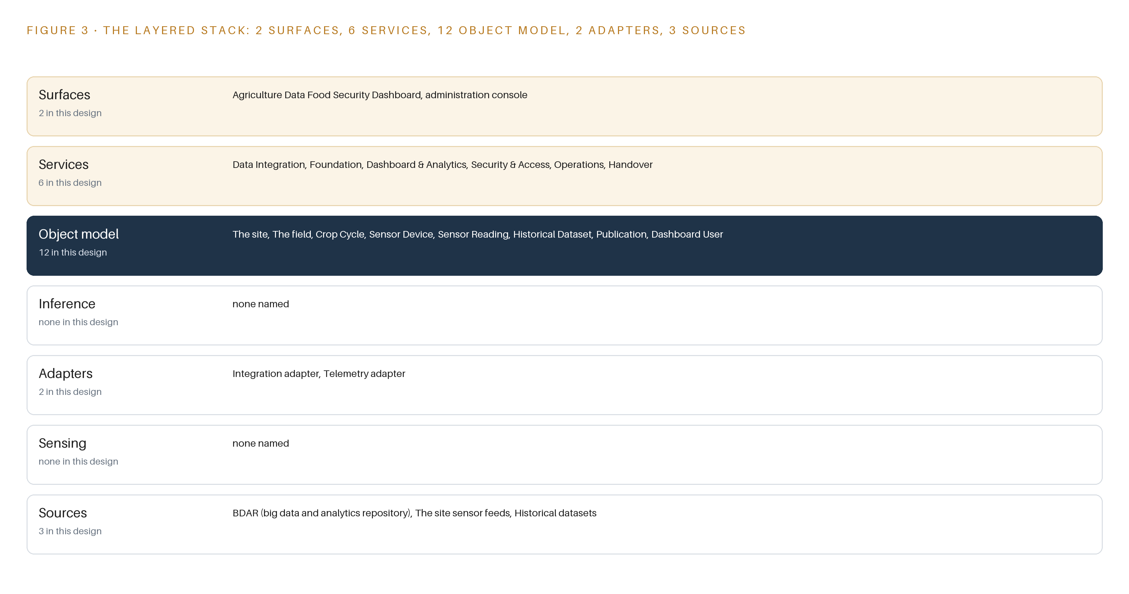This screenshot has height=594, width=1129.
Task: Select the object list starting 'The site, The field'
Action: (x=477, y=234)
